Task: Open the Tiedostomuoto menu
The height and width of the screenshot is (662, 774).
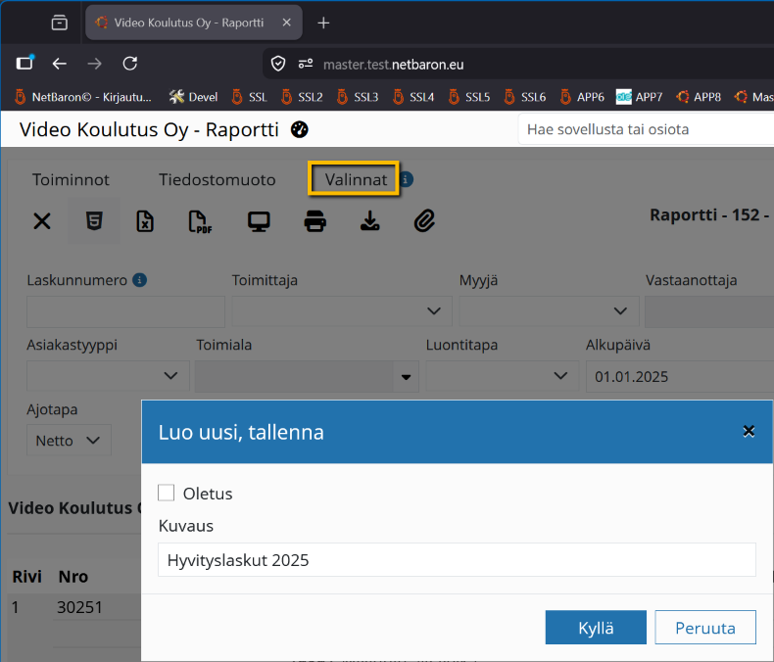Action: click(x=217, y=179)
